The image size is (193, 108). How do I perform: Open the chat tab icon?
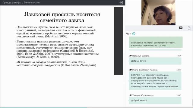[x=181, y=28]
